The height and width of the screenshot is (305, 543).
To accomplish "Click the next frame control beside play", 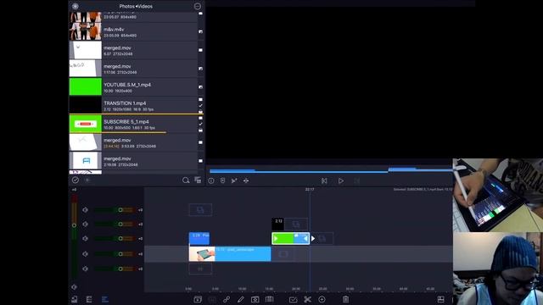I will coord(356,180).
